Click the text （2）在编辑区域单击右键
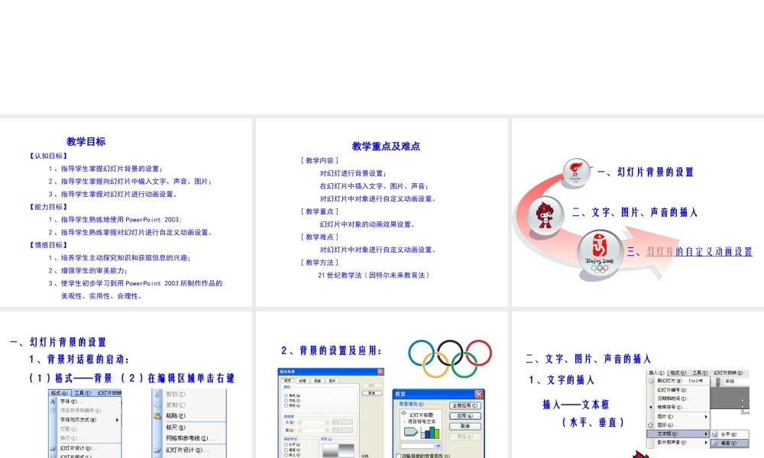 point(178,378)
